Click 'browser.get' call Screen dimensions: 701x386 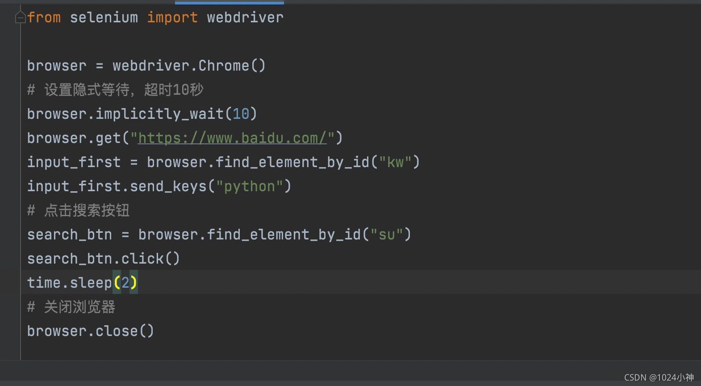coord(74,138)
